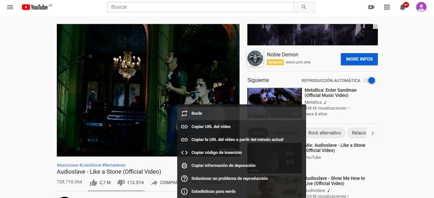Click the Audioslave video player frame
Screen dimensions: 434x198
pos(148,90)
